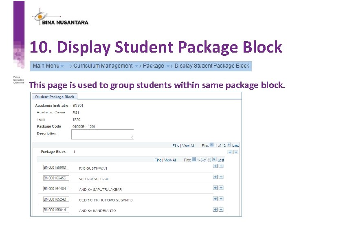Open the Main Menu dropdown
Viewport: 343px width, 243px height.
pos(62,66)
